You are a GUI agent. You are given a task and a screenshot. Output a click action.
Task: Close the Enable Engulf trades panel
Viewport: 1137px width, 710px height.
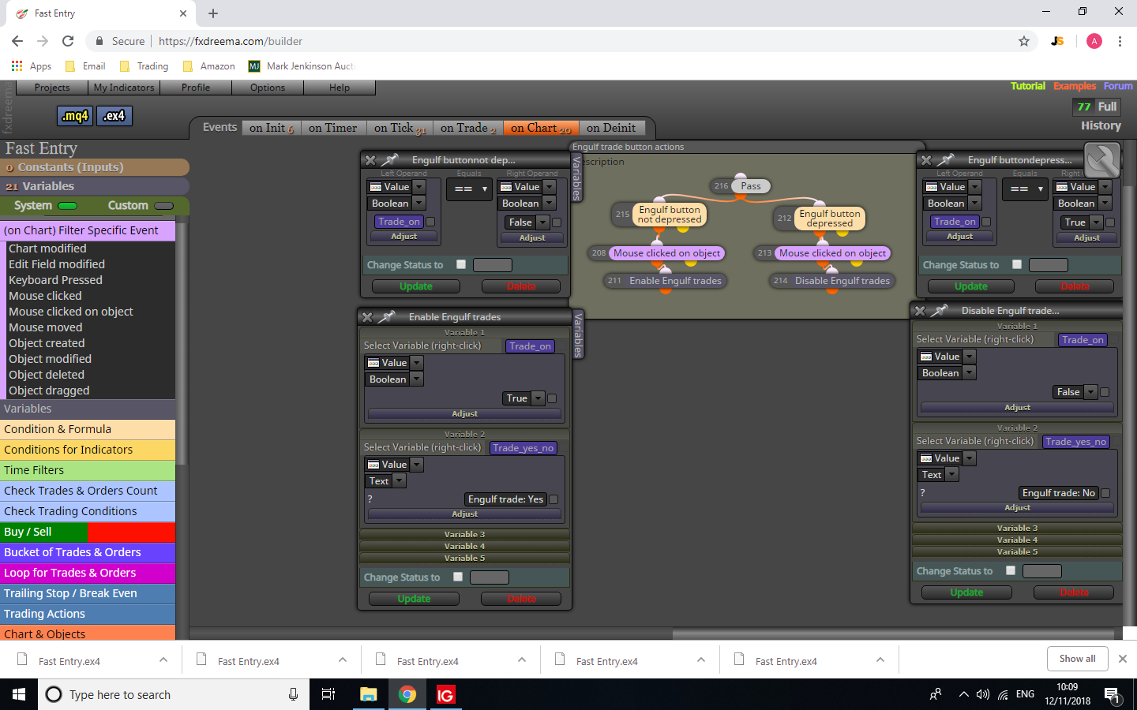click(367, 317)
